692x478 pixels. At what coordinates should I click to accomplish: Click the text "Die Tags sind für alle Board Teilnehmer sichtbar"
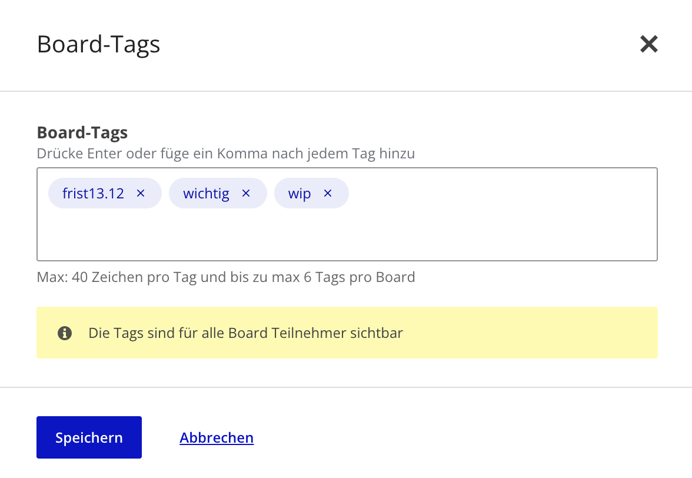click(x=245, y=333)
